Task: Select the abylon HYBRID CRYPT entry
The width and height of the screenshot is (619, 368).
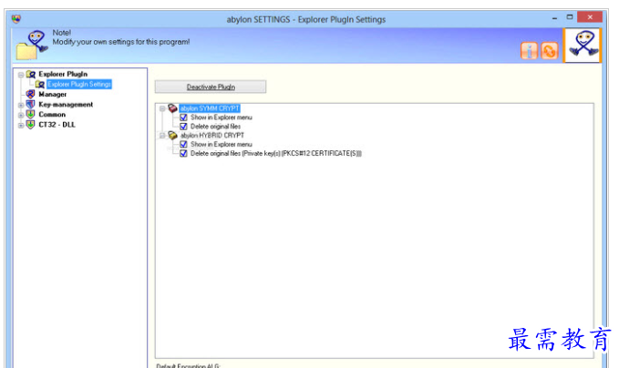Action: click(212, 136)
